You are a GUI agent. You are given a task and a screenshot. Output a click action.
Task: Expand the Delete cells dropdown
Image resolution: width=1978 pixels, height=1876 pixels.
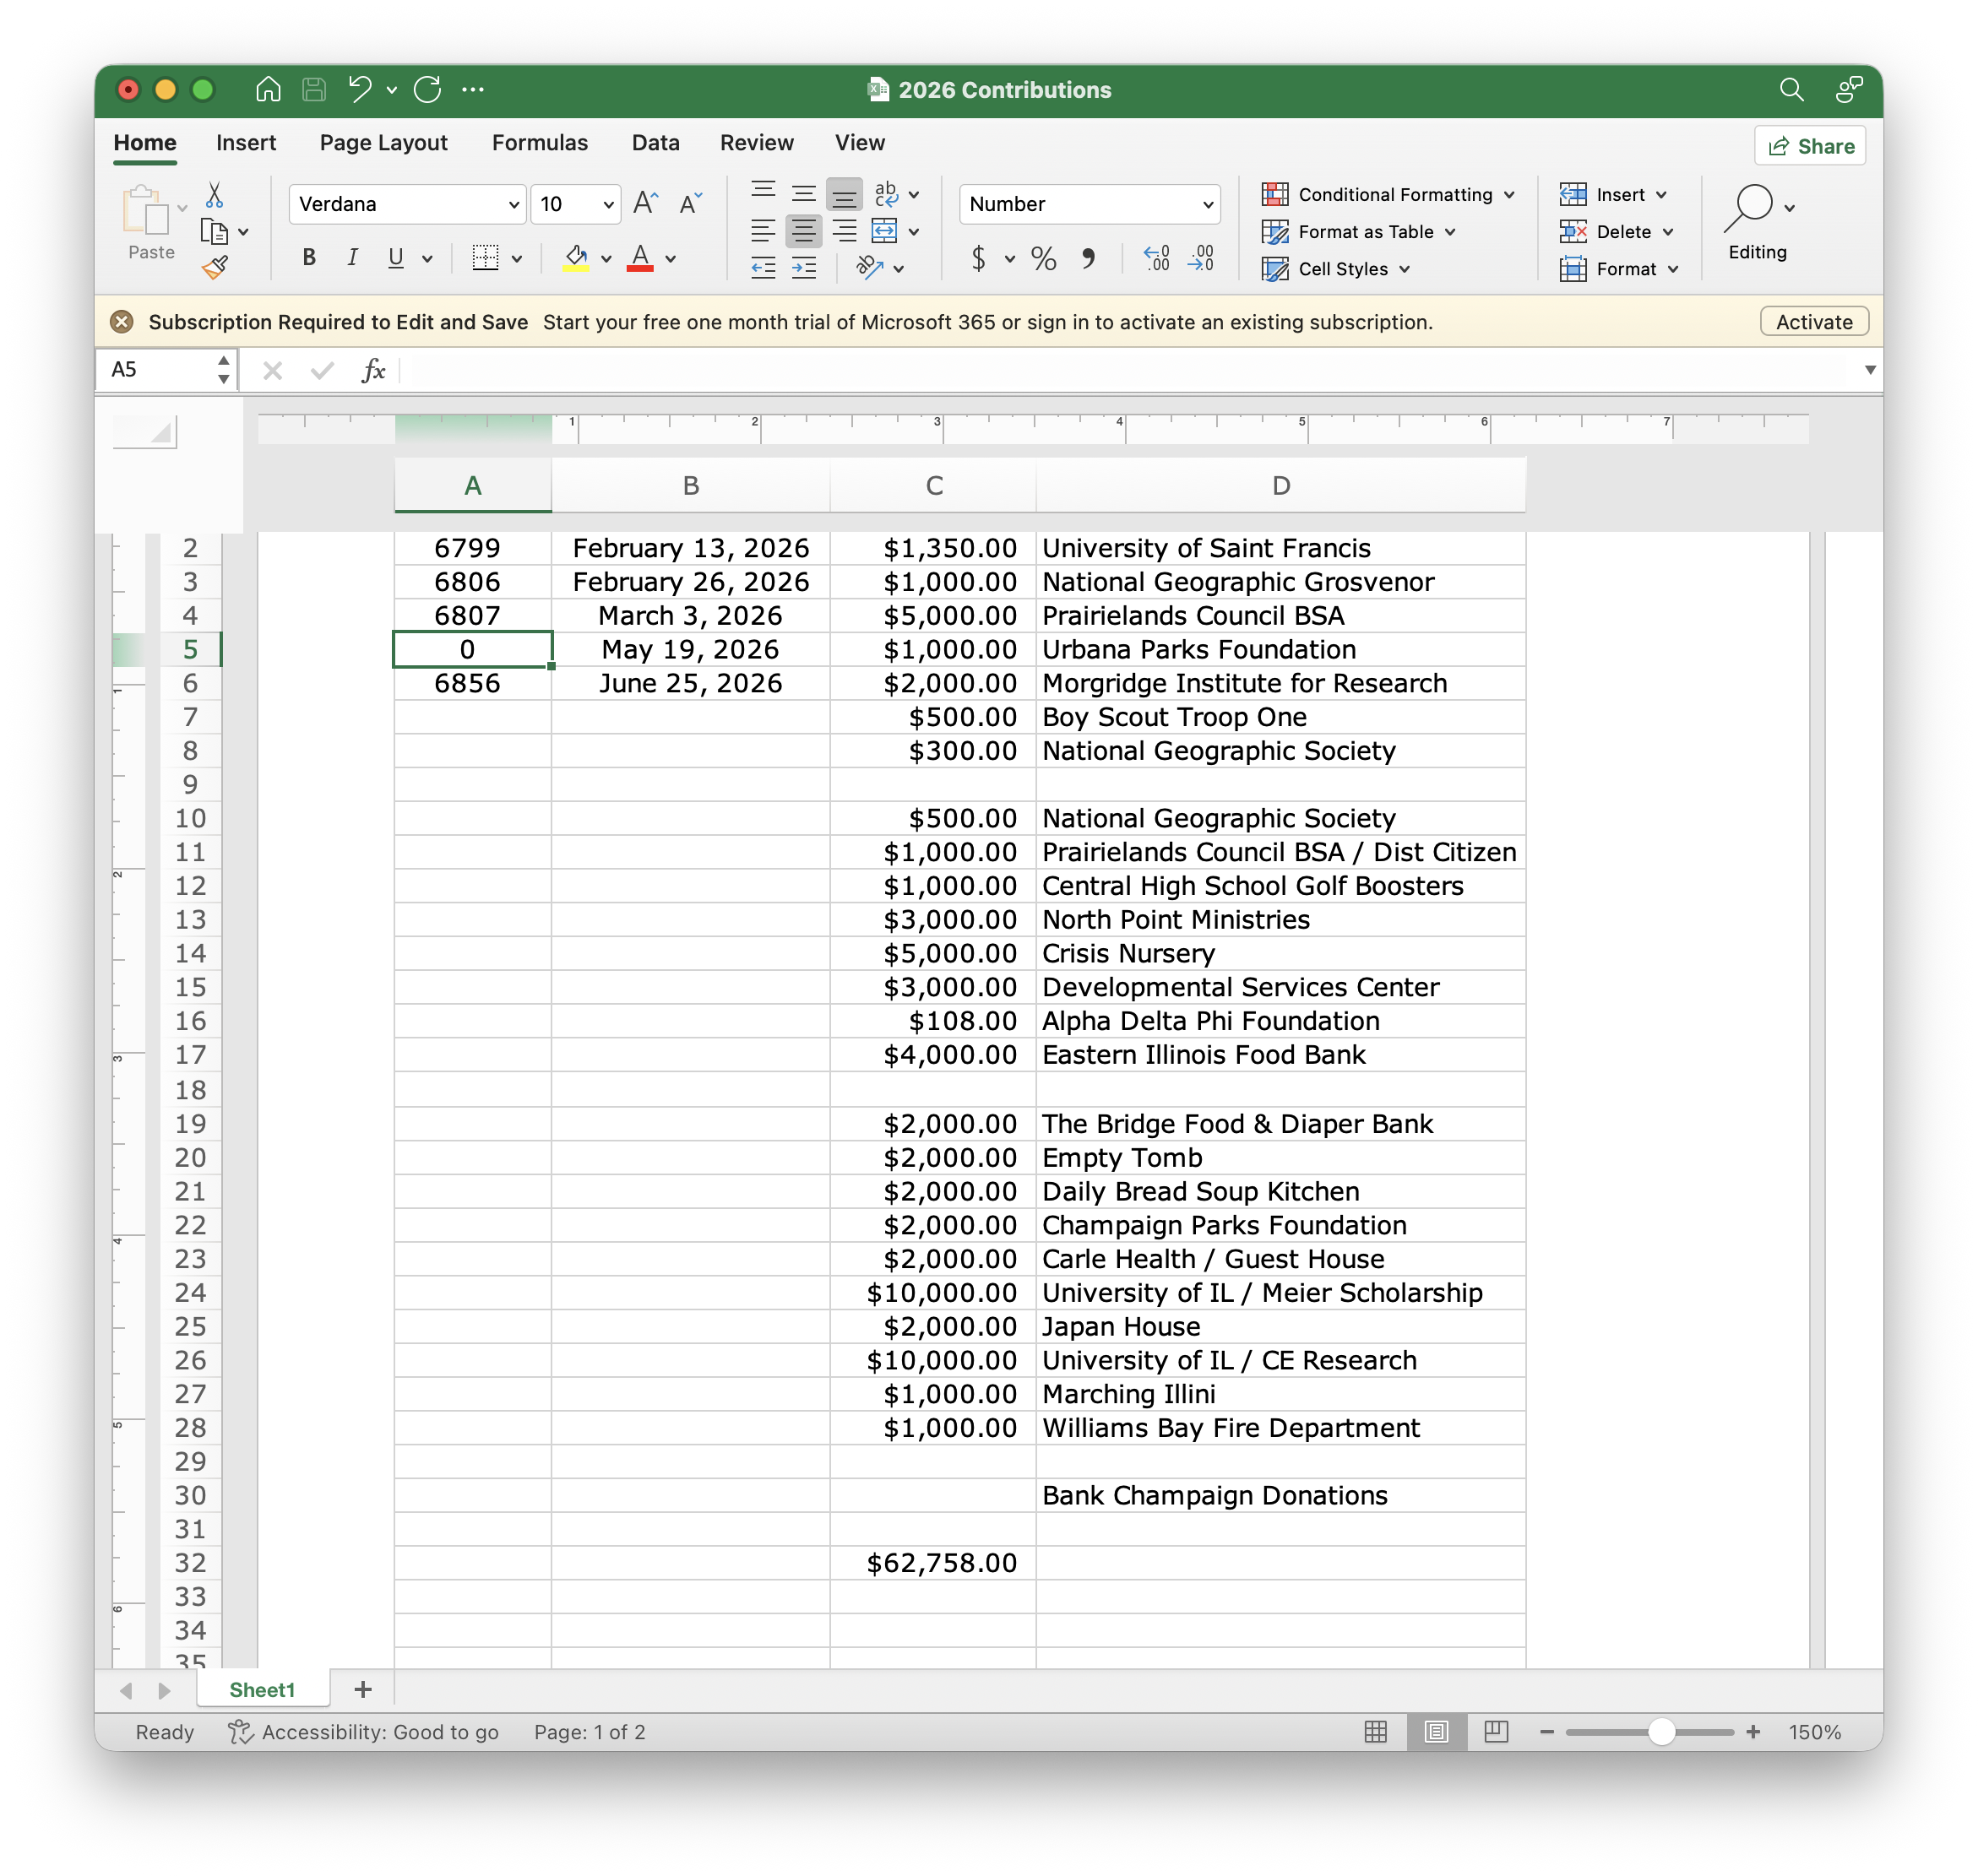tap(1667, 232)
